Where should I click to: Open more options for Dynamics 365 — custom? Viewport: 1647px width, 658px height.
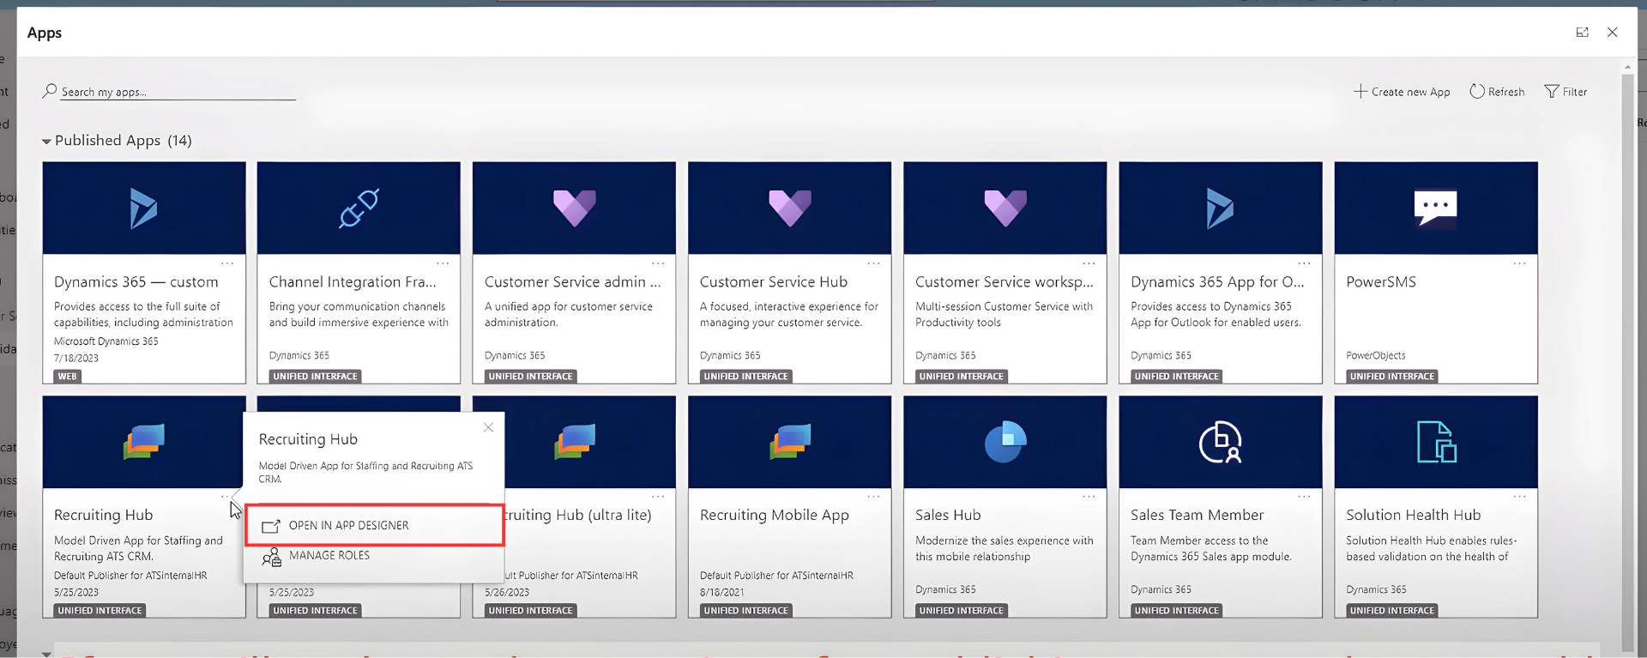[x=227, y=263]
